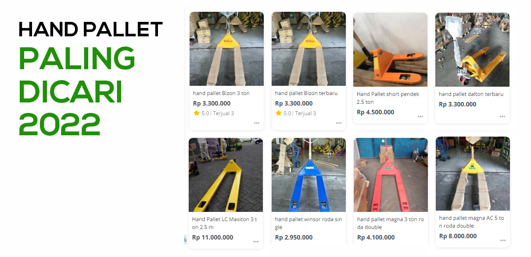Viewport: 531px width, 257px height.
Task: Click star rating on Bizon 3 ton card
Action: [197, 113]
